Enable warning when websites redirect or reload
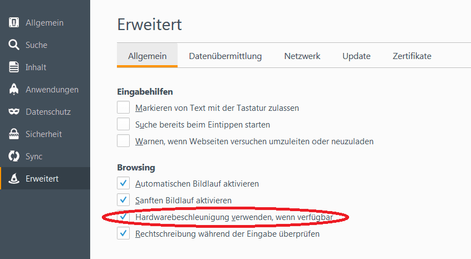This screenshot has width=471, height=259. pos(123,140)
